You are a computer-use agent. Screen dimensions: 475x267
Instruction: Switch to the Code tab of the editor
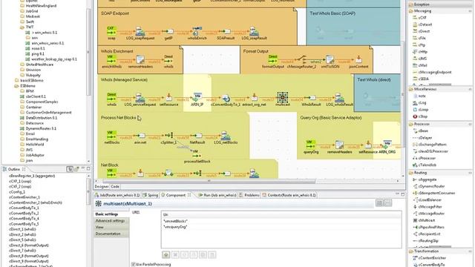tap(115, 187)
